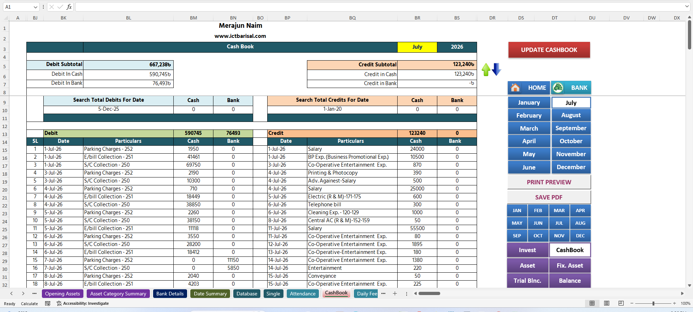Click the UPDATE CASHBOOK button
The height and width of the screenshot is (312, 693).
(549, 50)
